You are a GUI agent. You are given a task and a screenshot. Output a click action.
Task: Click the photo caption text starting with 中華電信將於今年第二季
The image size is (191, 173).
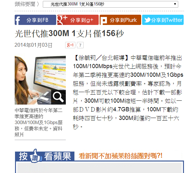pyautogui.click(x=39, y=122)
